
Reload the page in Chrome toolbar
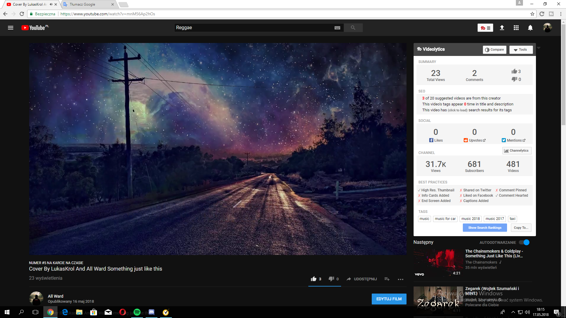[x=22, y=14]
